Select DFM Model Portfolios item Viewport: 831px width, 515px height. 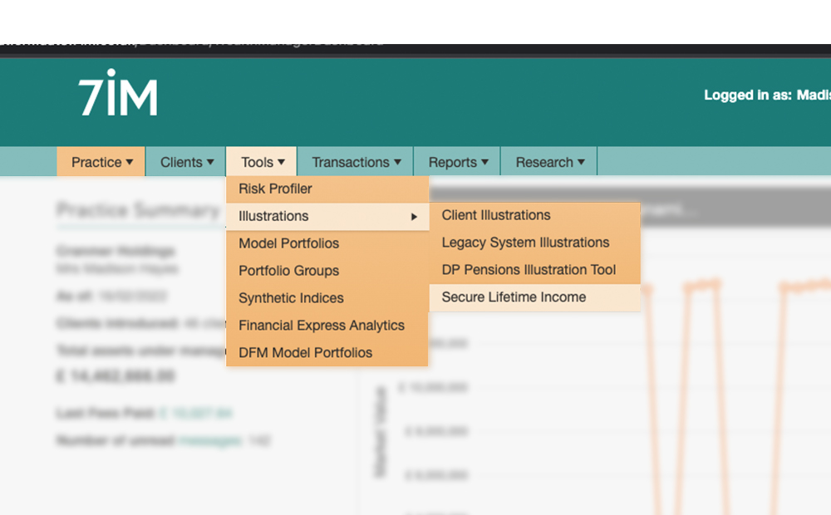327,353
